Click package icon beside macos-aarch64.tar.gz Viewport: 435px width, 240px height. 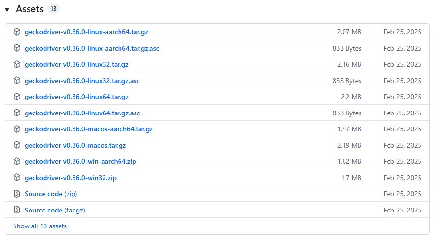tap(17, 129)
